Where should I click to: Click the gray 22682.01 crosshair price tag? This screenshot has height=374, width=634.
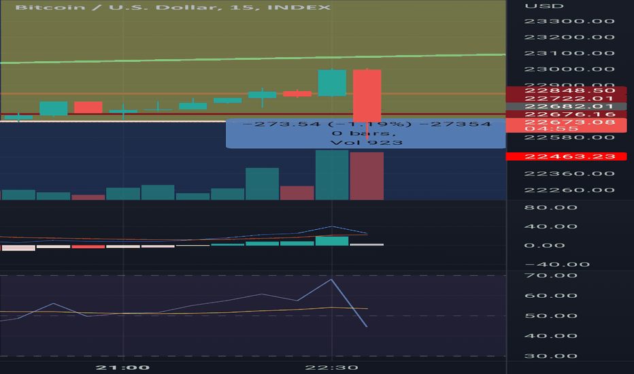[x=566, y=106]
